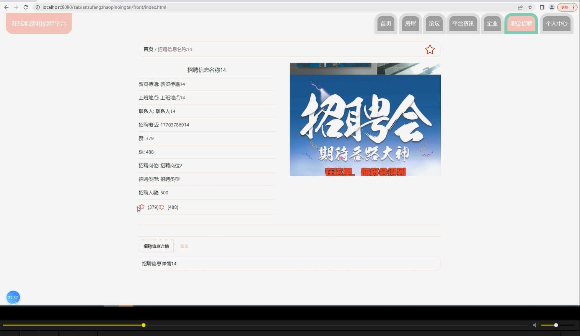
Task: Switch to the 留言 tab
Action: [x=184, y=246]
